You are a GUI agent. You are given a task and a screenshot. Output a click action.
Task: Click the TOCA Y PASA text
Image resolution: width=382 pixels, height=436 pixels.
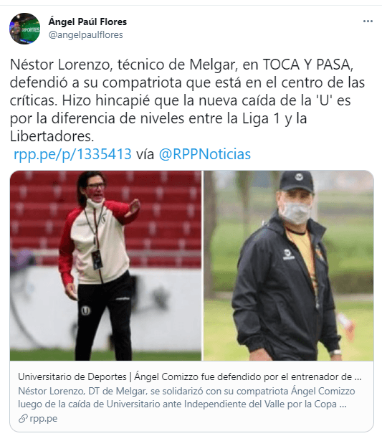tap(308, 65)
